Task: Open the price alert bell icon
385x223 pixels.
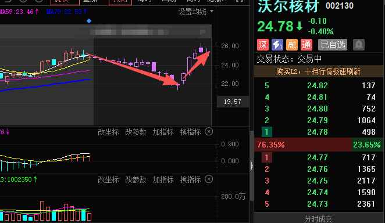Action: pyautogui.click(x=359, y=45)
